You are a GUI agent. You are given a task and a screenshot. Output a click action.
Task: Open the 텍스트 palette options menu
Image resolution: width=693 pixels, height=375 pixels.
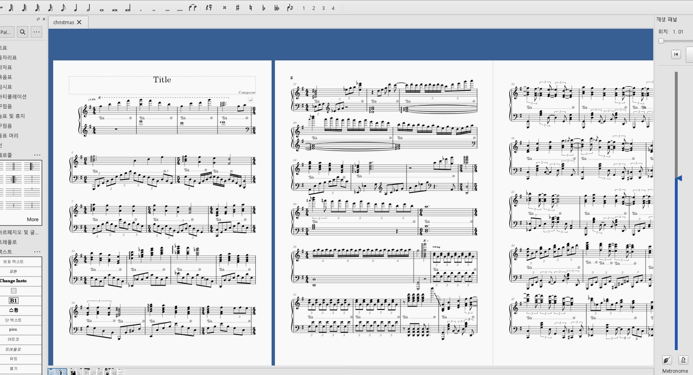[37, 251]
